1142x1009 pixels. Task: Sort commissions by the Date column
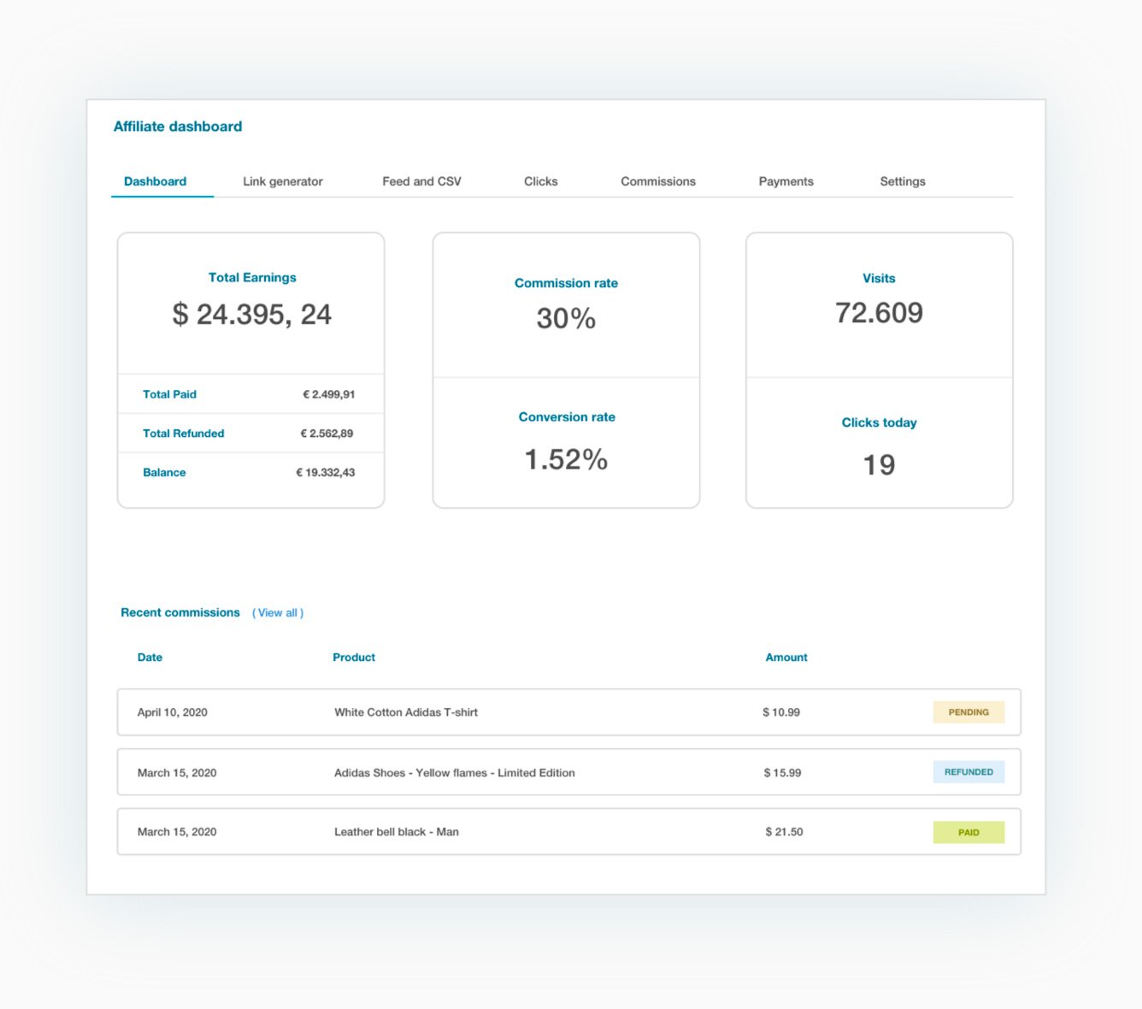tap(150, 657)
